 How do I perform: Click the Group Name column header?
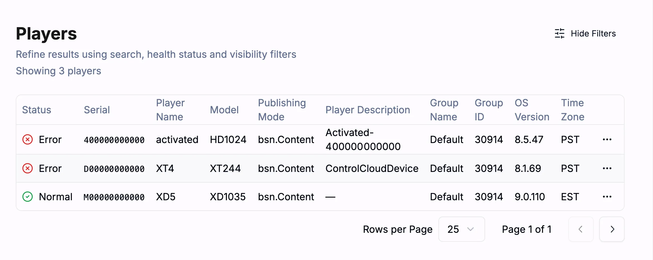coord(444,110)
